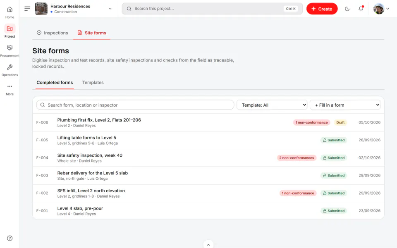Viewport: 397px width, 248px height.
Task: Open the Operations wrench icon
Action: tap(10, 67)
